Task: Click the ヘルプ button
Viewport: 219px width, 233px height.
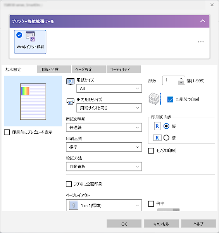Action: (198, 224)
